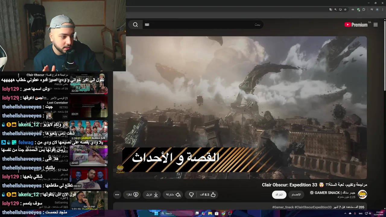
Task: Open the Last Caretaker 23:21 thumbnail
Action: pos(89,107)
